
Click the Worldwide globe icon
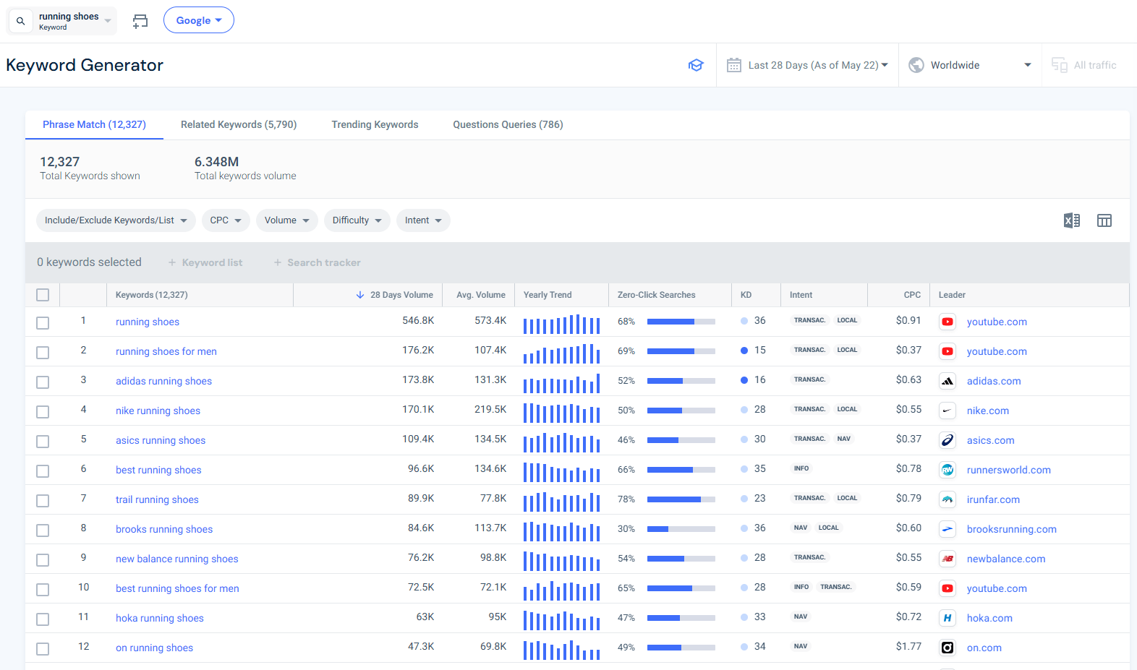(916, 65)
